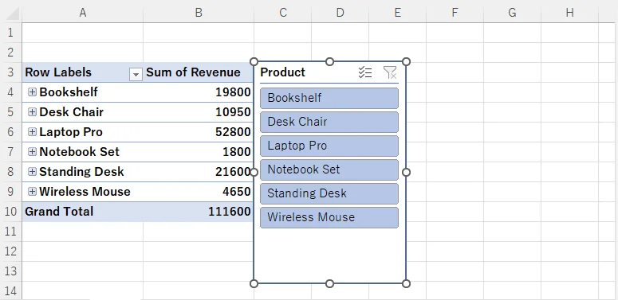Select column D header
The height and width of the screenshot is (300, 618).
pos(340,13)
